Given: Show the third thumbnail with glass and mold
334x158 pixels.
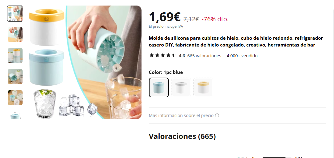Looking at the screenshot, I should [15, 55].
